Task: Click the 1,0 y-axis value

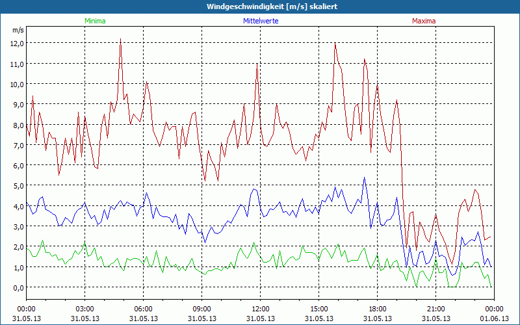Action: click(19, 267)
